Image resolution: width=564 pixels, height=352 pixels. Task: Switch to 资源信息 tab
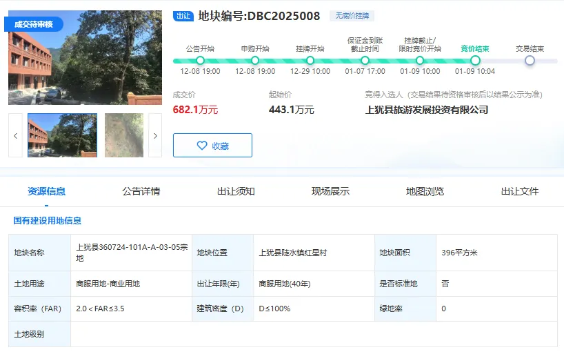coord(46,191)
